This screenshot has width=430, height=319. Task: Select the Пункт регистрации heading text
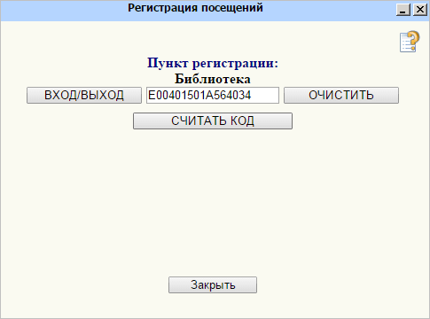(x=213, y=63)
